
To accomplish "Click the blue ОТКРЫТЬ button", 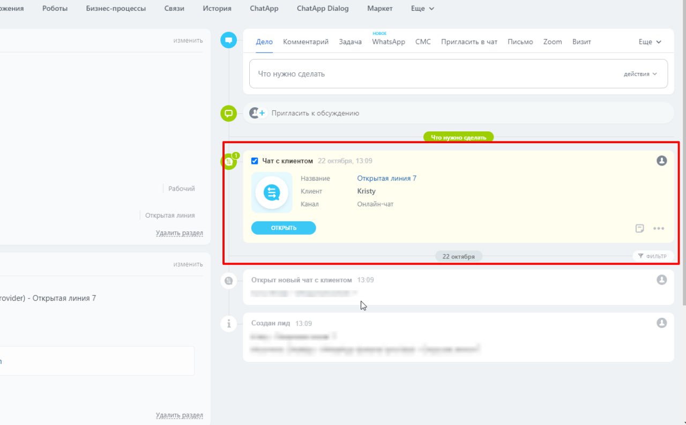I will [x=284, y=228].
